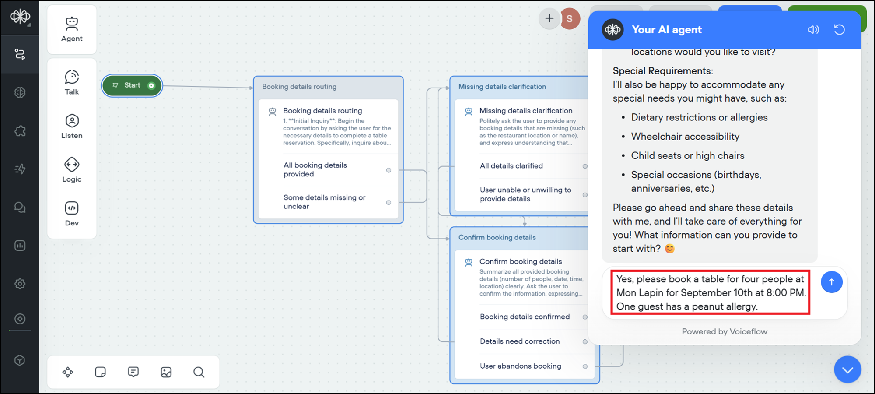The image size is (875, 394).
Task: Select the Talk step tool
Action: pyautogui.click(x=72, y=82)
